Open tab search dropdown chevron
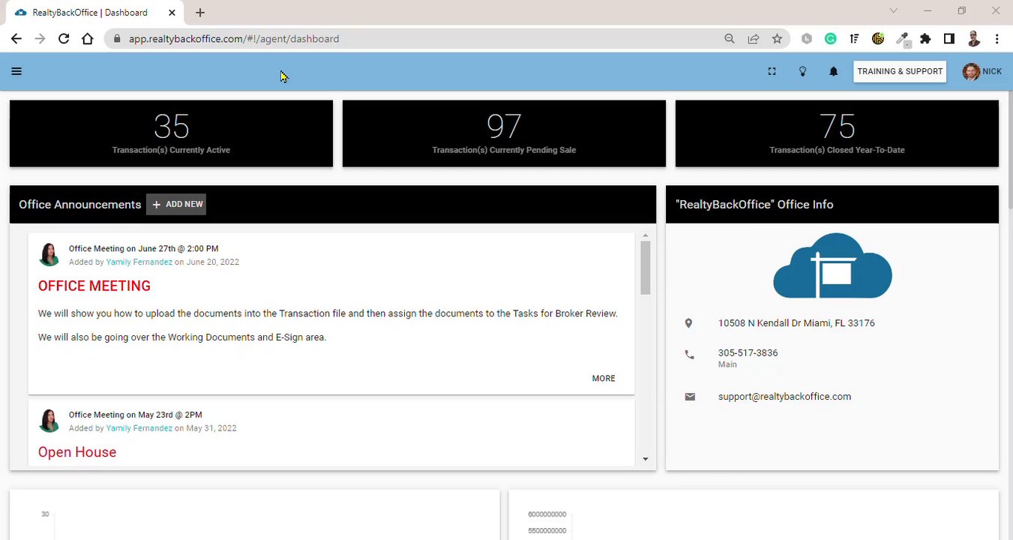 tap(893, 10)
